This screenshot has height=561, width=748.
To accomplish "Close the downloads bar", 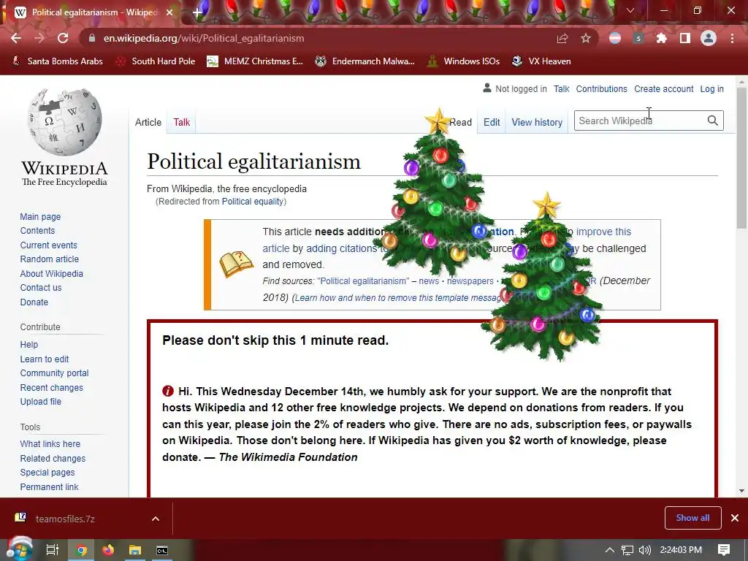I will point(735,518).
